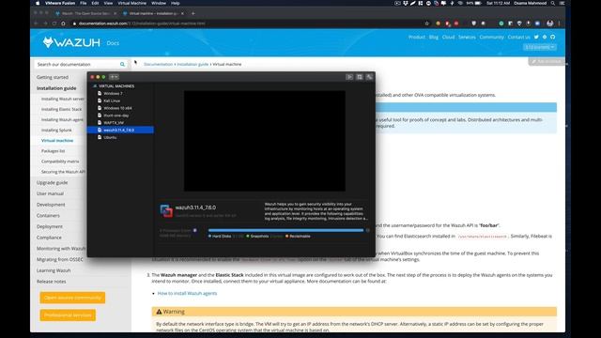Open Installing Elastic Stack sidebar entry

pyautogui.click(x=61, y=109)
